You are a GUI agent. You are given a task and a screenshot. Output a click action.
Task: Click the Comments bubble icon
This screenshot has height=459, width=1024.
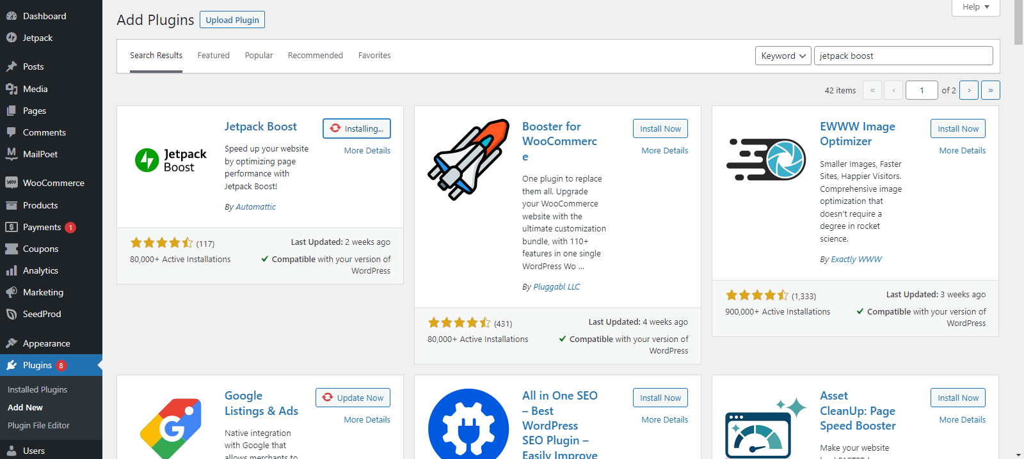[x=12, y=132]
